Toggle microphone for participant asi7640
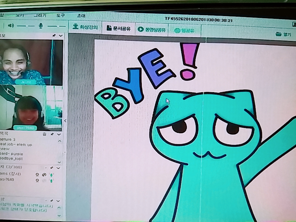Screen dimensions: 296x222 (51, 180)
